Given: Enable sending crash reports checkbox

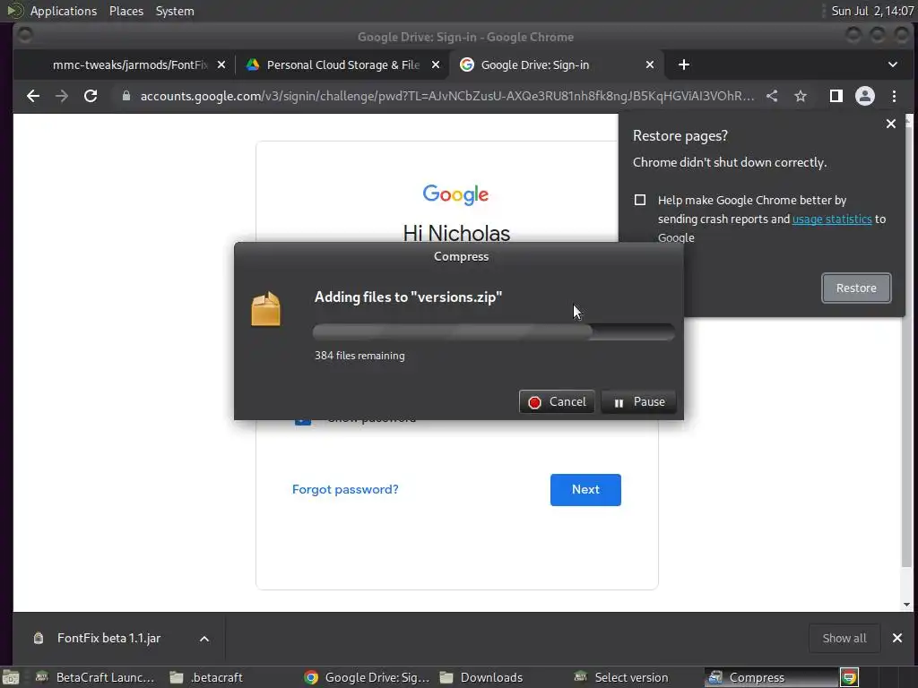Looking at the screenshot, I should [640, 200].
